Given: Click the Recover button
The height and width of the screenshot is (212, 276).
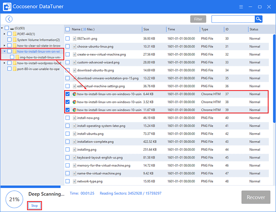Looking at the screenshot, I should (256, 197).
